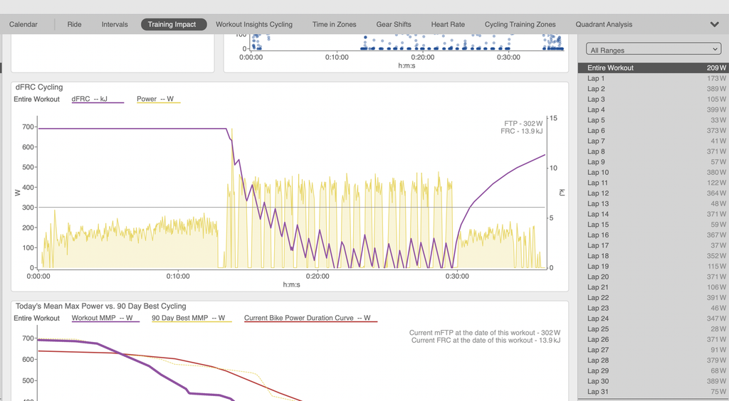Screen dimensions: 729x401
Task: Select Lap 12 with 364 W
Action: click(654, 193)
